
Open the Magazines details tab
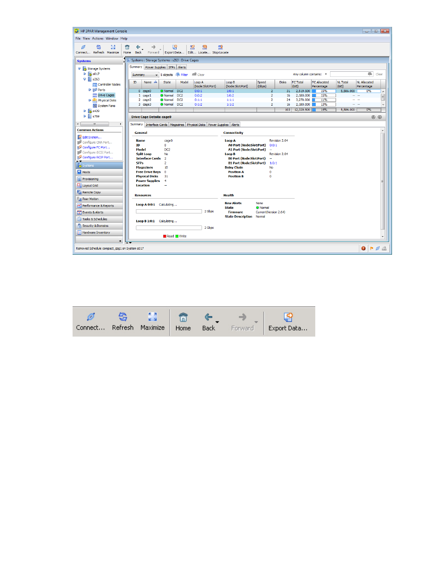(x=177, y=125)
